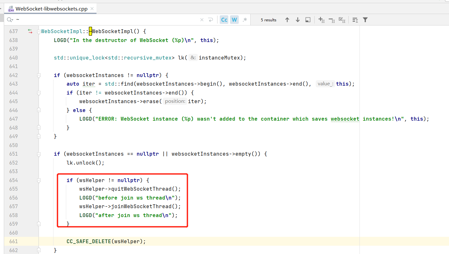449x254 pixels.
Task: Click the add-occurrence-to-selection plus icon
Action: point(321,20)
